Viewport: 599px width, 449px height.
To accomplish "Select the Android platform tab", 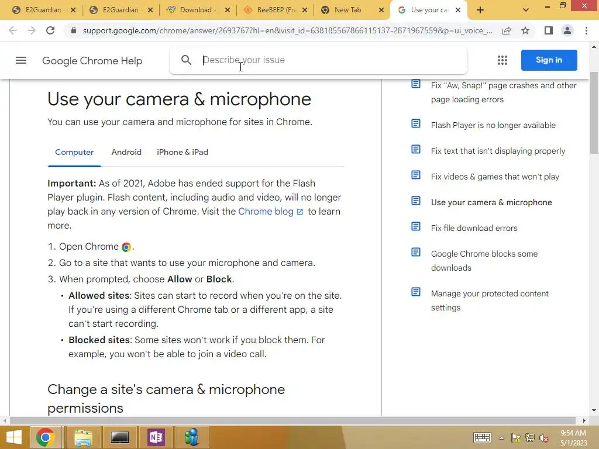I will tap(126, 152).
